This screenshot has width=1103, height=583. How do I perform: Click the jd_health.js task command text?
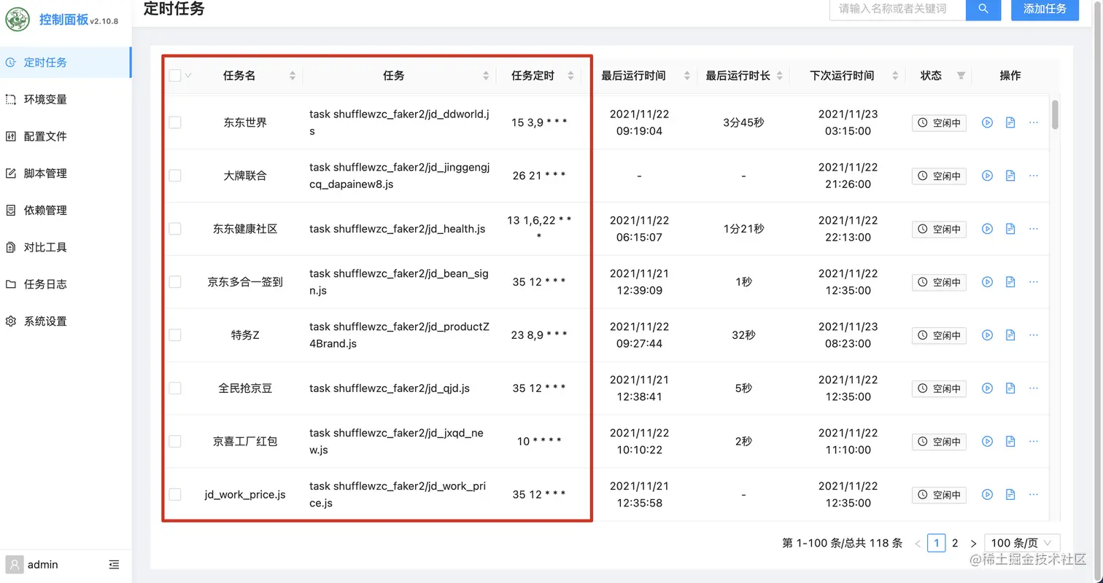click(x=398, y=229)
